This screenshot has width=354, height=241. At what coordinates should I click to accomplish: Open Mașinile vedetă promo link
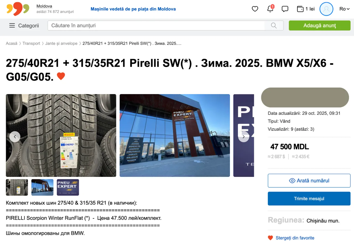click(133, 9)
